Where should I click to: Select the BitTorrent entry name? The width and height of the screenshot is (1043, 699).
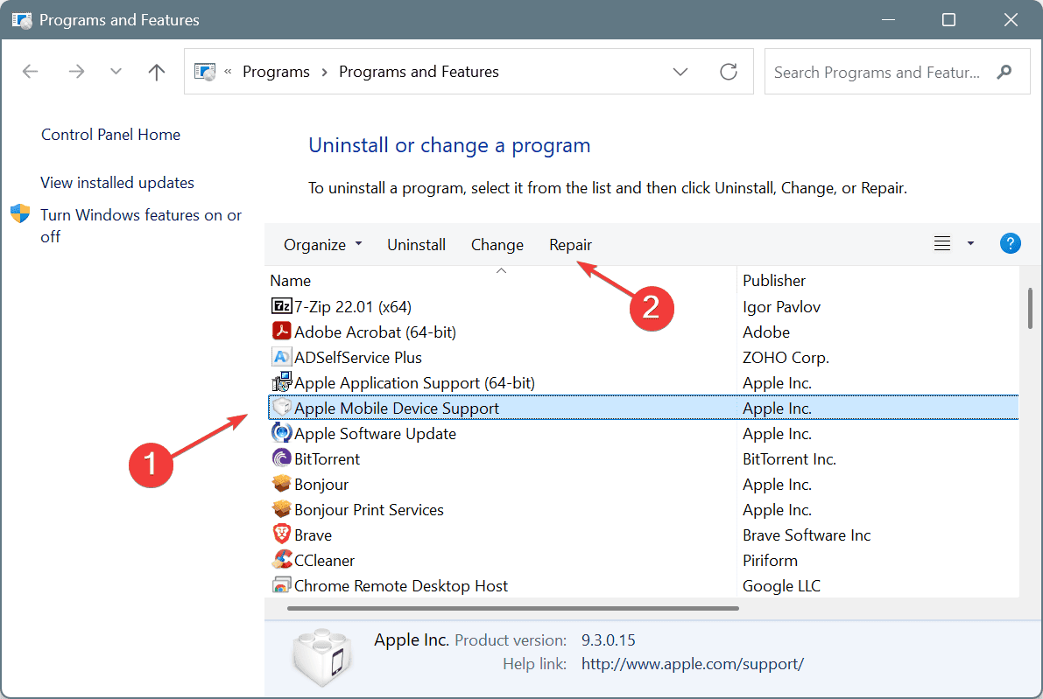click(327, 458)
